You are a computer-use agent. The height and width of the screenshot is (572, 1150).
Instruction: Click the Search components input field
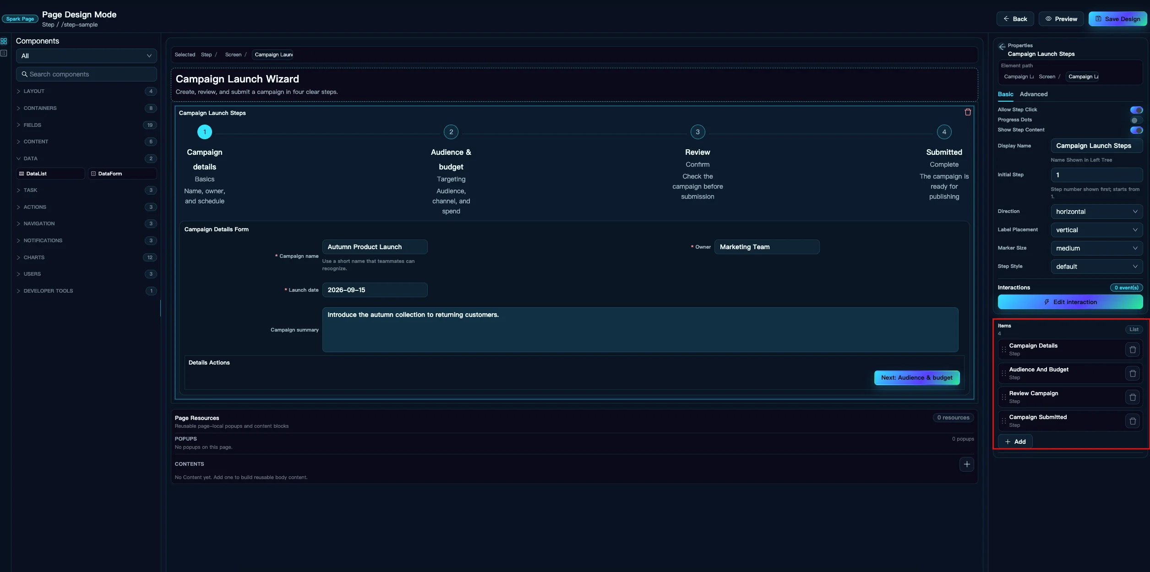tap(87, 74)
